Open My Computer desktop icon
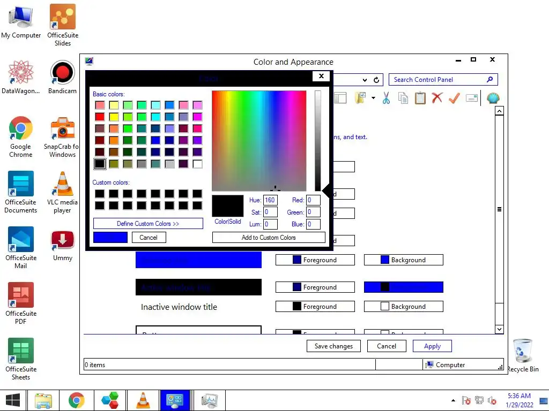549x411 pixels. 21,21
